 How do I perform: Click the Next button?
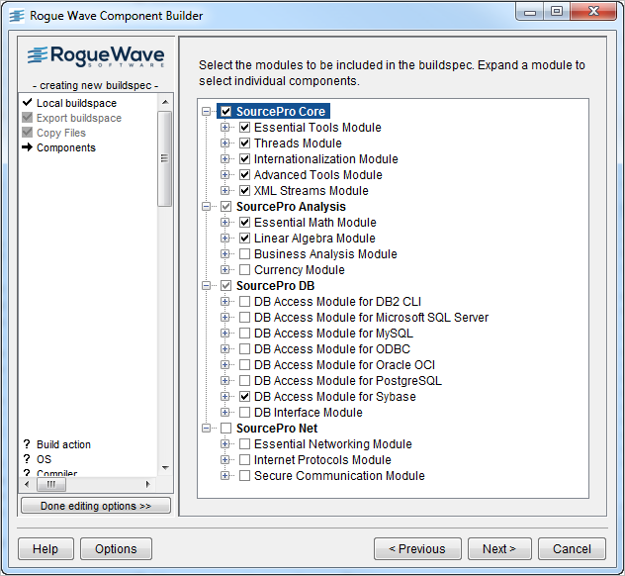[x=499, y=549]
